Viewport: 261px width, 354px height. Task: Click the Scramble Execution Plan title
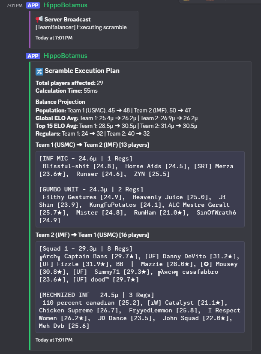click(82, 71)
